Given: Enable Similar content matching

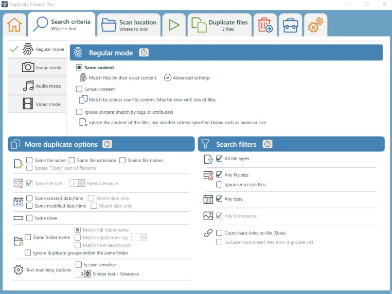Looking at the screenshot, I should pos(79,89).
